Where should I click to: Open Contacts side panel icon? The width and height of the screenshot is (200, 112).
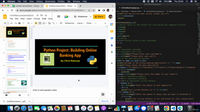[112, 45]
